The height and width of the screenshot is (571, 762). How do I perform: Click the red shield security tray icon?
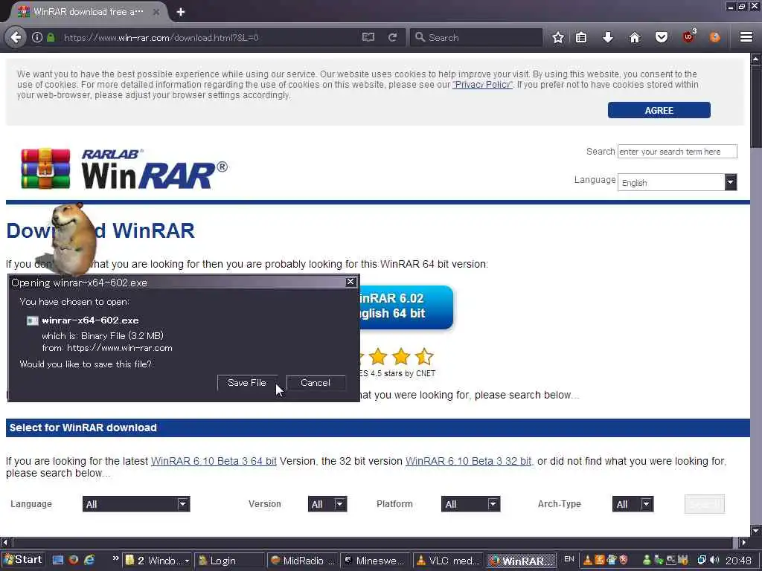pyautogui.click(x=624, y=561)
